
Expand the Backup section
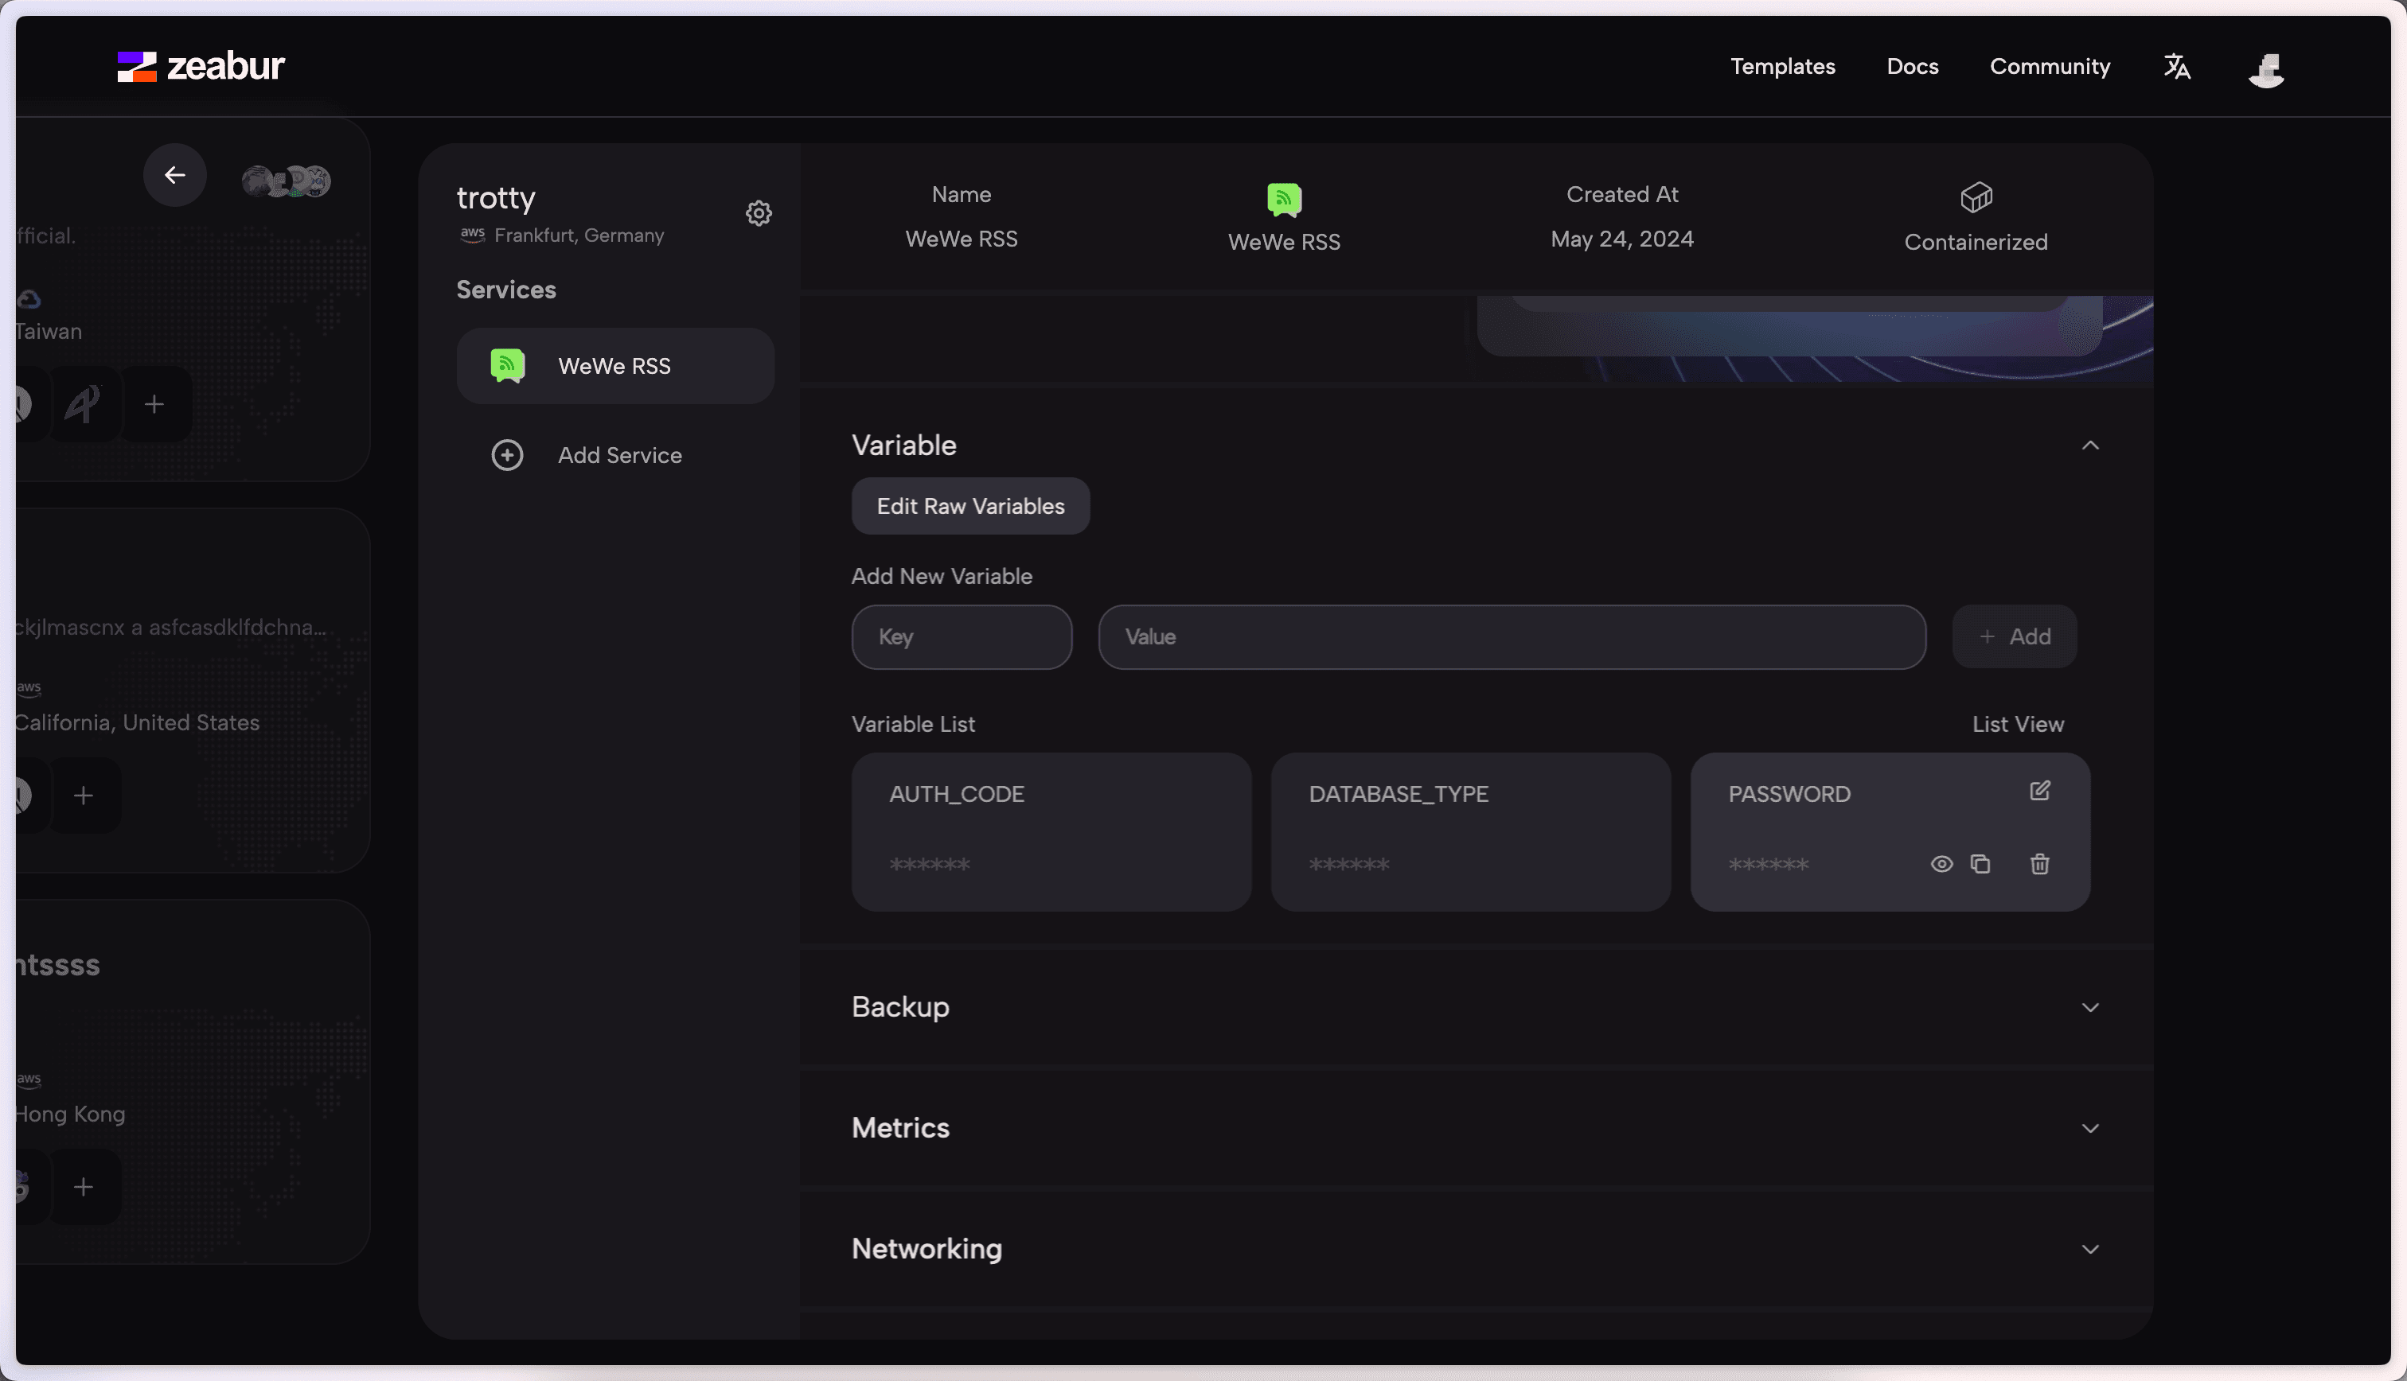pos(2089,1007)
